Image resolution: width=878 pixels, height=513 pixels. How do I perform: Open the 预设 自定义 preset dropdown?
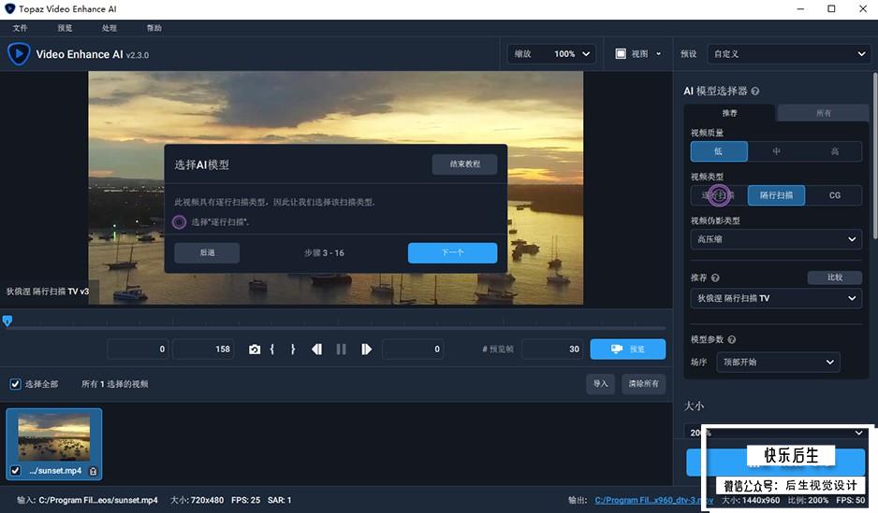point(788,53)
